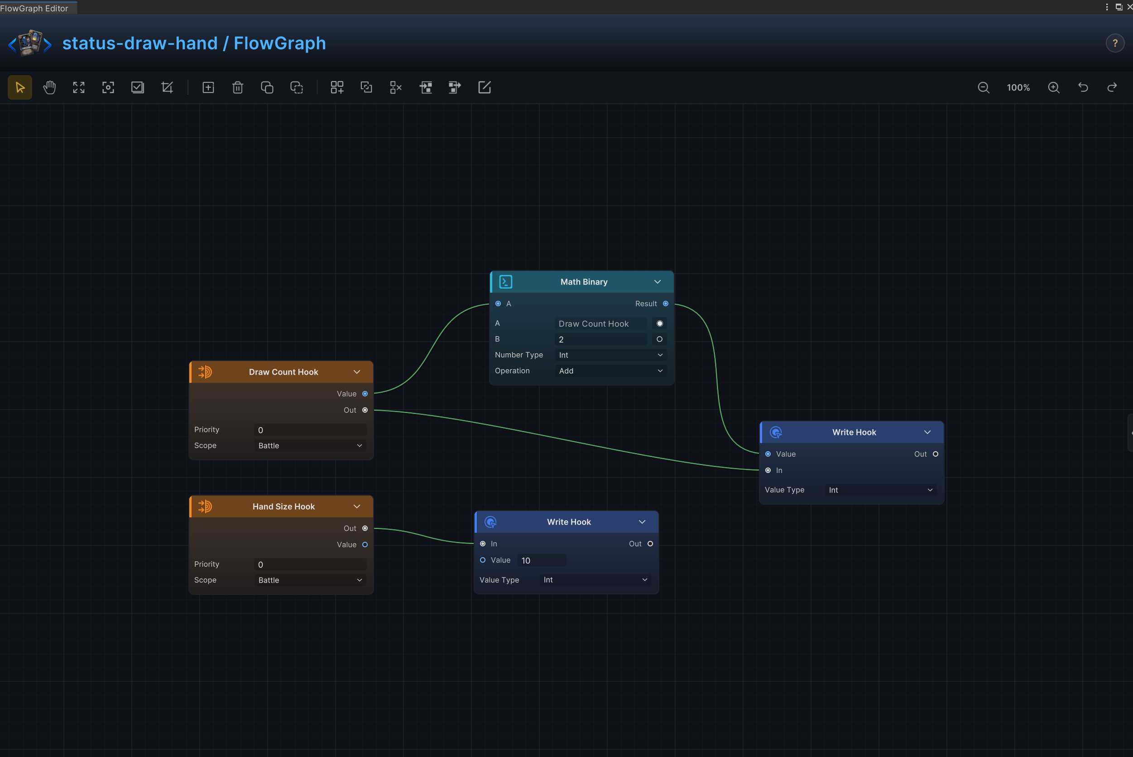Click the copy overlapping-squares icon
The width and height of the screenshot is (1133, 757).
pyautogui.click(x=267, y=87)
